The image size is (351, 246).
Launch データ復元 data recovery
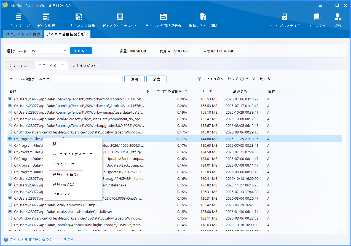click(46, 20)
